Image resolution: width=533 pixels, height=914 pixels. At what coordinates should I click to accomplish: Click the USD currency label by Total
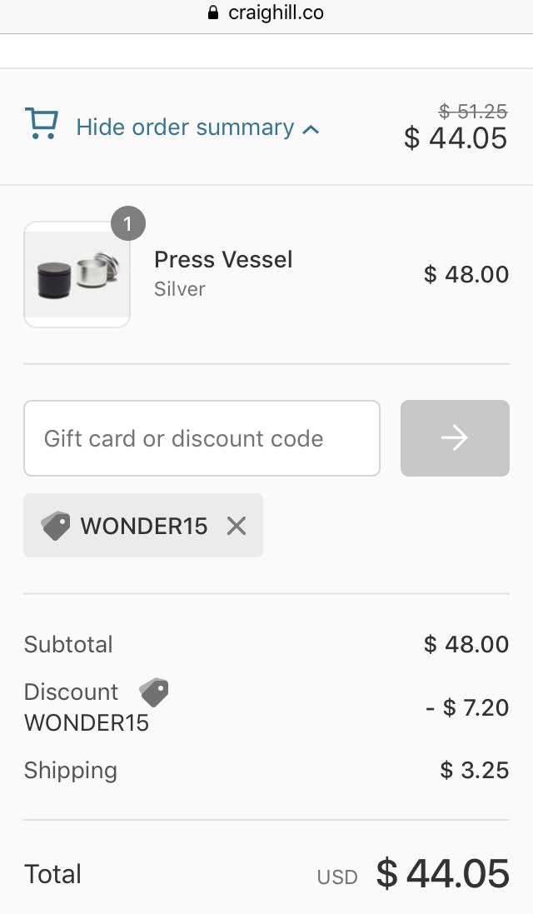337,877
